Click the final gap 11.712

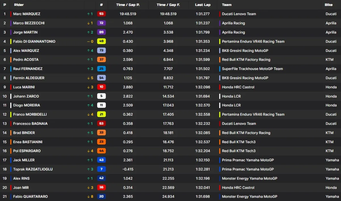[x=168, y=87]
